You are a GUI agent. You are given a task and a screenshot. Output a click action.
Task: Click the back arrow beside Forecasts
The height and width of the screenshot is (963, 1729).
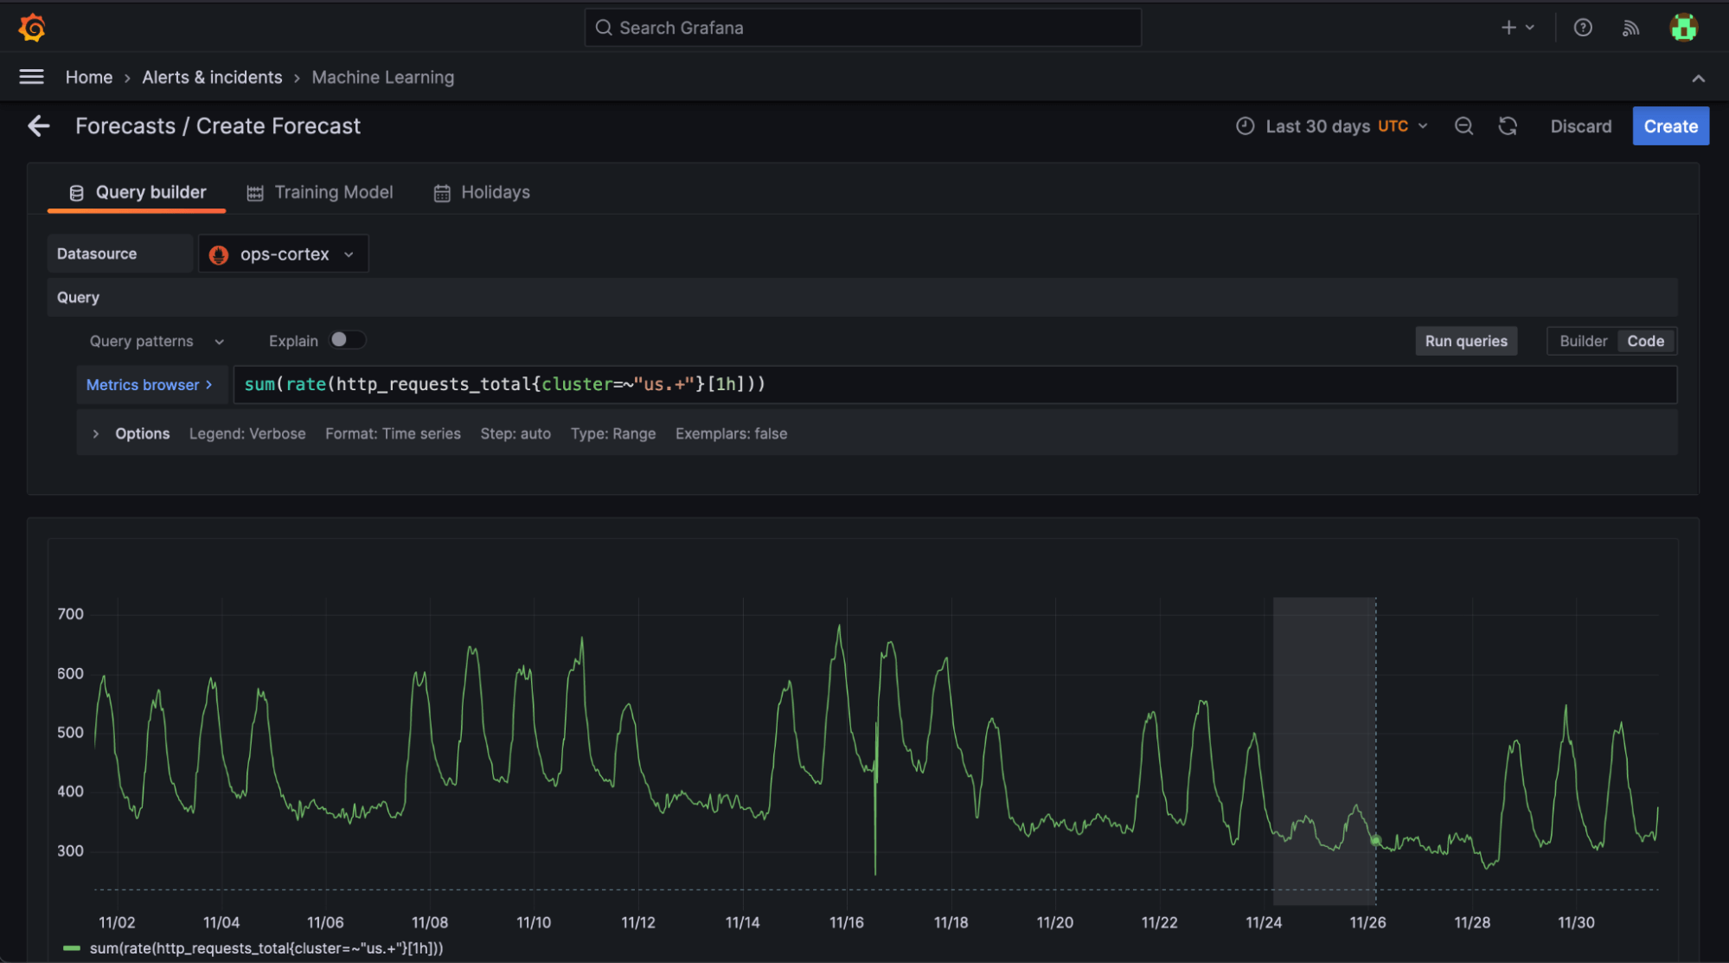pos(38,125)
